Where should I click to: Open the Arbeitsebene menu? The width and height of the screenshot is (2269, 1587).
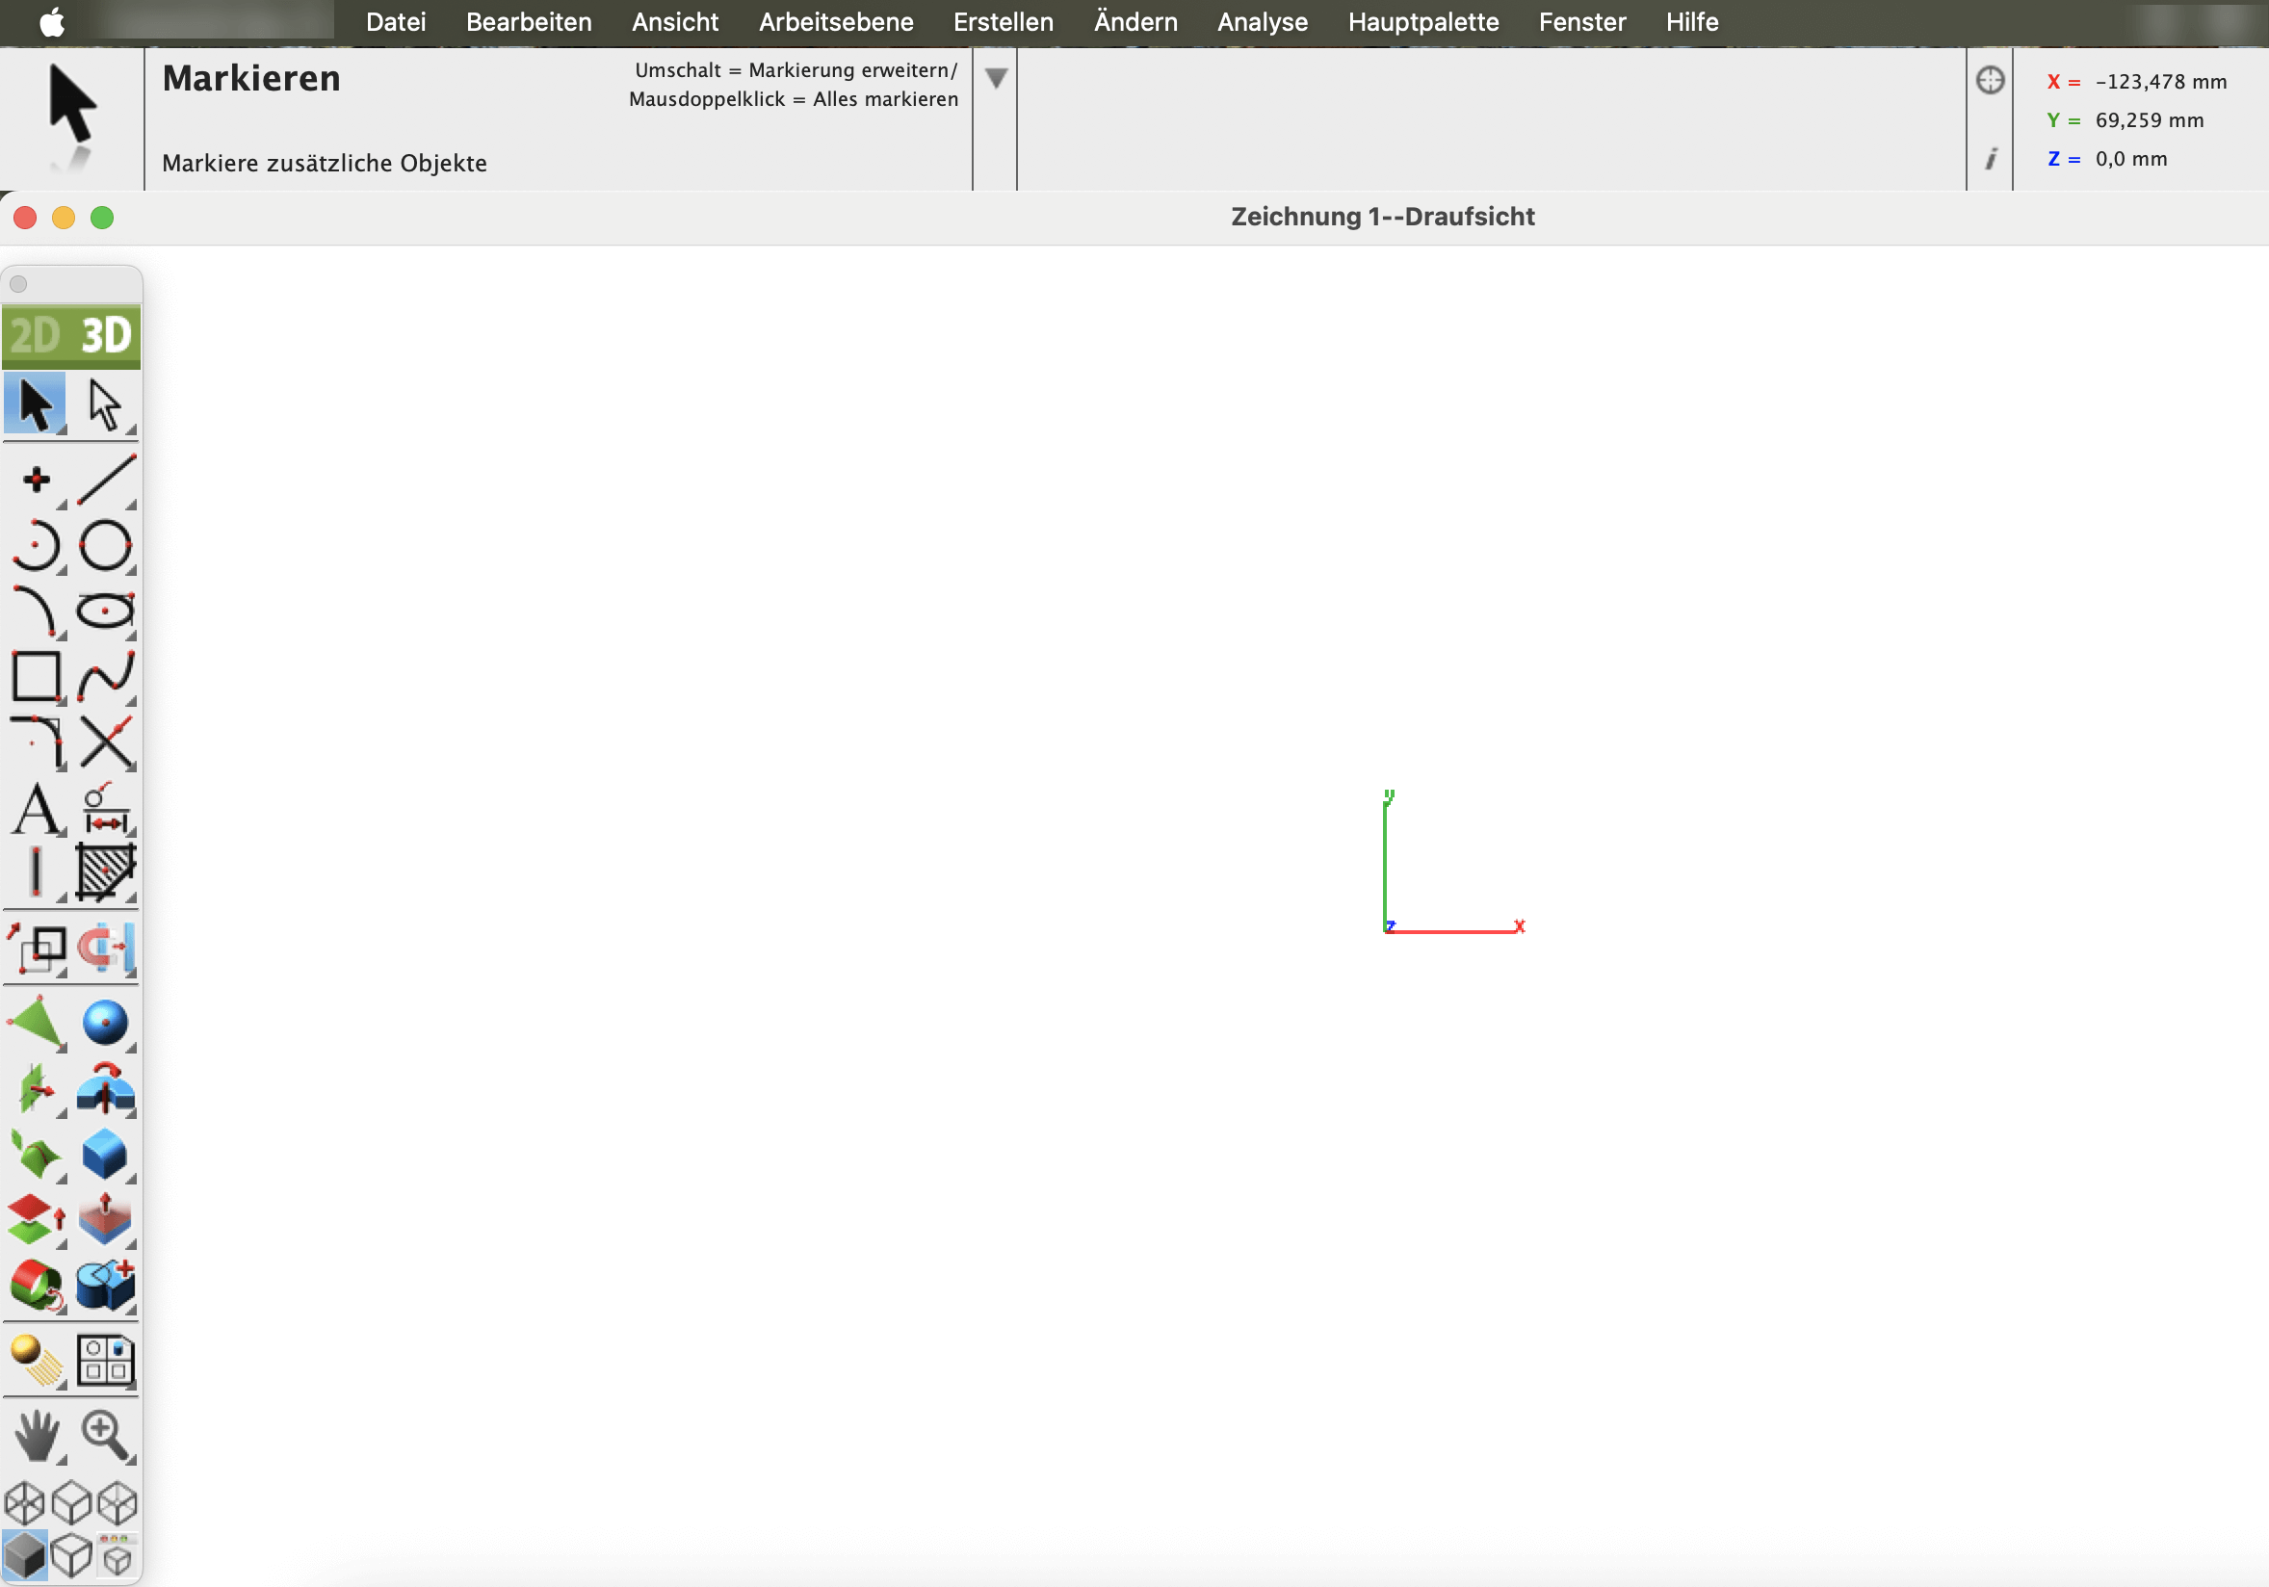tap(835, 22)
